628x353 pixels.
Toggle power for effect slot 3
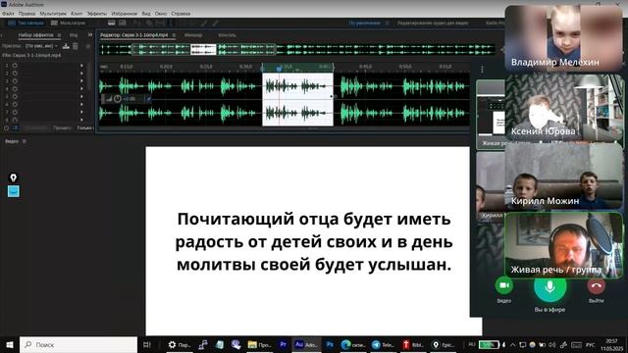click(15, 81)
